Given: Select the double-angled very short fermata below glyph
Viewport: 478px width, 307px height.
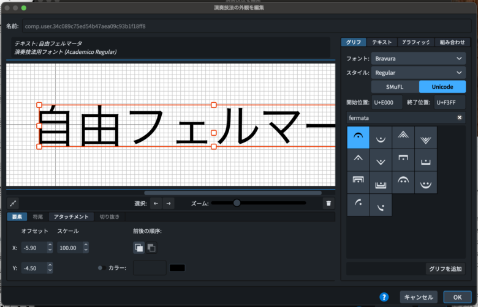Looking at the screenshot, I should [x=426, y=138].
